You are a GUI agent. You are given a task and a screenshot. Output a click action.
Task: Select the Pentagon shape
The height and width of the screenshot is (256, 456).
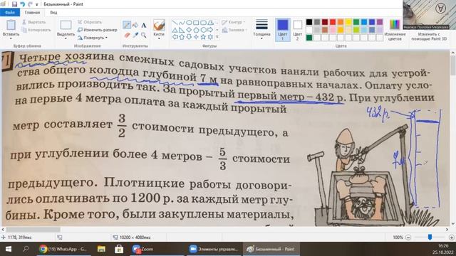[196, 30]
